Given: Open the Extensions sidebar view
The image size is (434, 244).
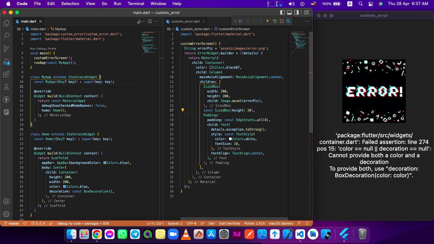Looking at the screenshot, I should pyautogui.click(x=6, y=74).
